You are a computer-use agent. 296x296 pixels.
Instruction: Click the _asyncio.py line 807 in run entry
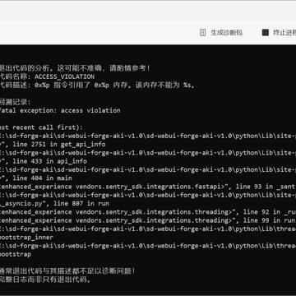pos(54,203)
